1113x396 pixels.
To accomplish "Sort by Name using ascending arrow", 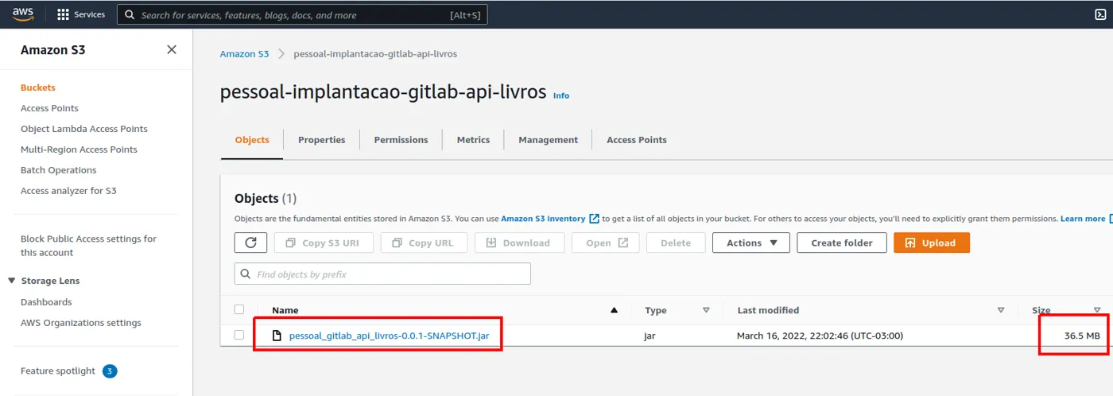I will pyautogui.click(x=614, y=310).
